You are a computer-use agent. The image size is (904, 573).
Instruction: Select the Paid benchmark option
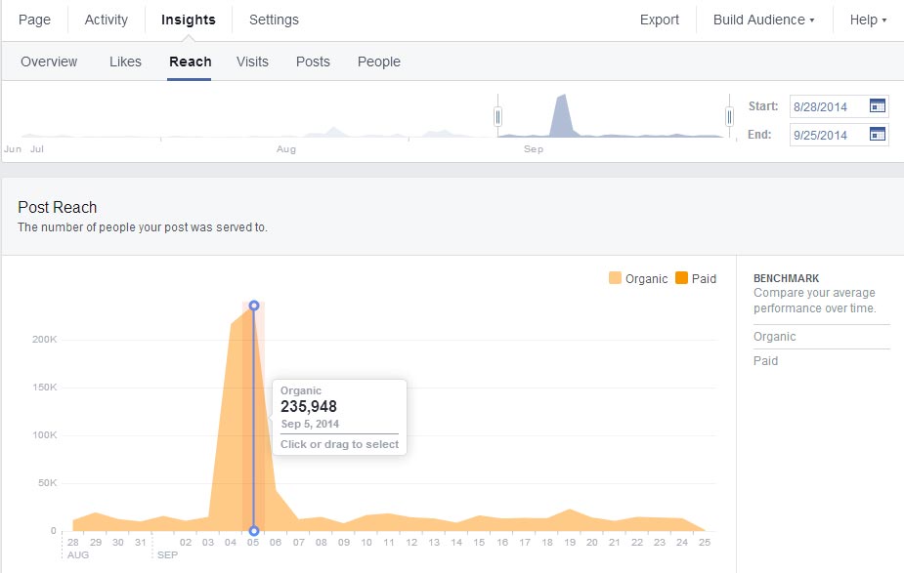[x=766, y=361]
